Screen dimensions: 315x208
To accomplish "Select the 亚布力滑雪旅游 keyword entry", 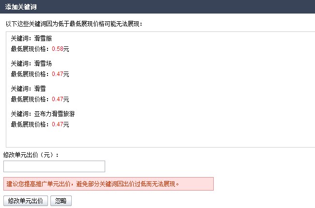I will [x=43, y=114].
